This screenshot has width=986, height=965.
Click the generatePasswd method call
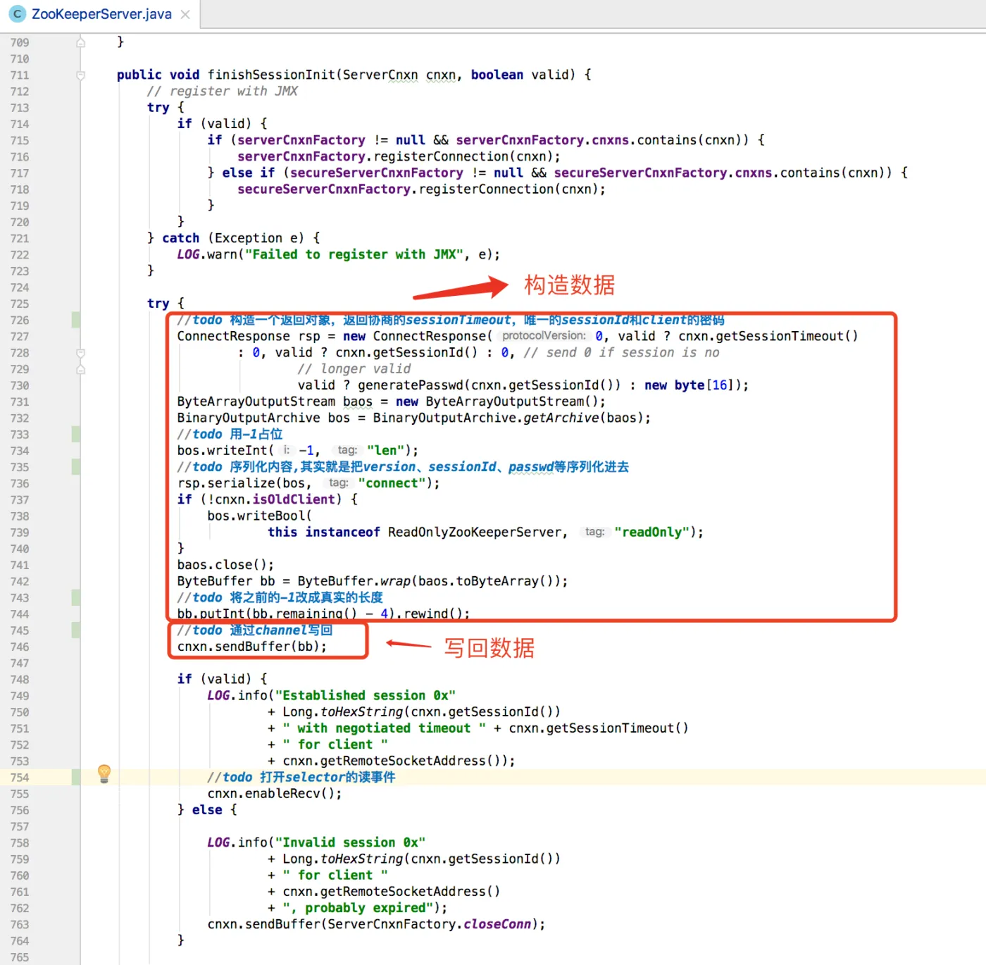pos(411,385)
